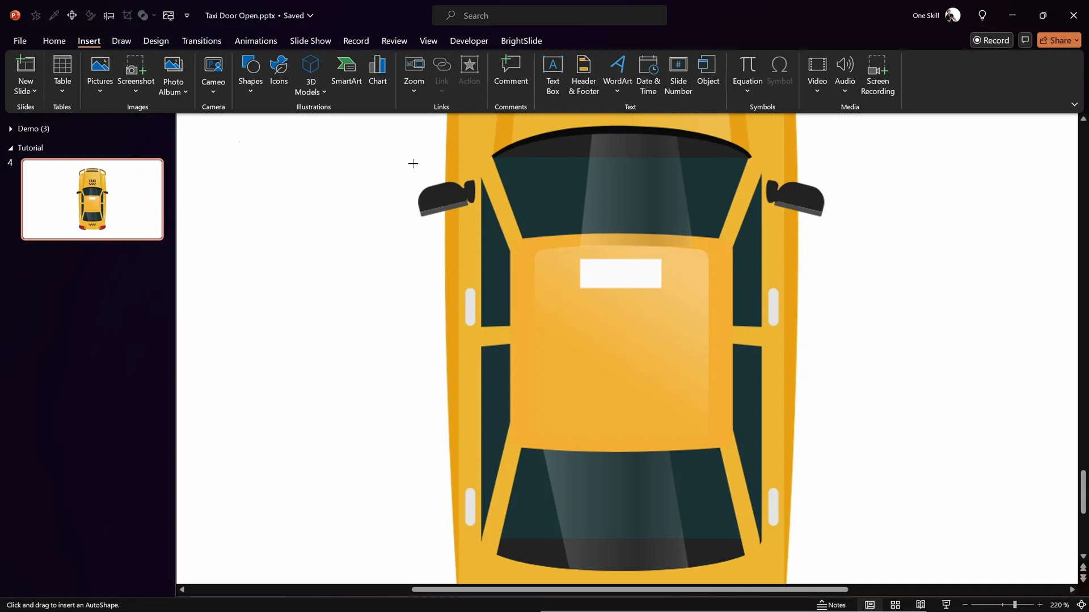Screen dimensions: 1089x612
Task: Insert WordArt
Action: pyautogui.click(x=618, y=74)
